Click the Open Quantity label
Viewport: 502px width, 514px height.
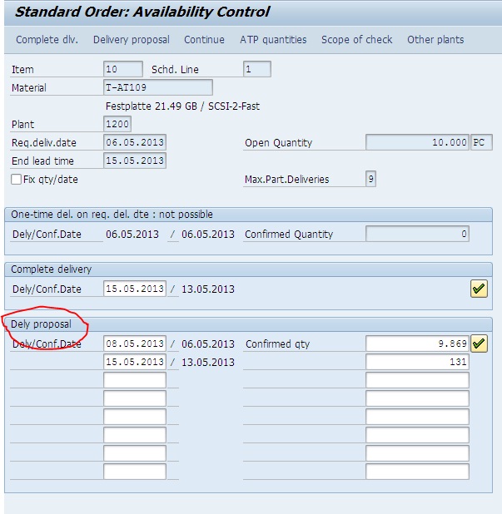[x=278, y=143]
